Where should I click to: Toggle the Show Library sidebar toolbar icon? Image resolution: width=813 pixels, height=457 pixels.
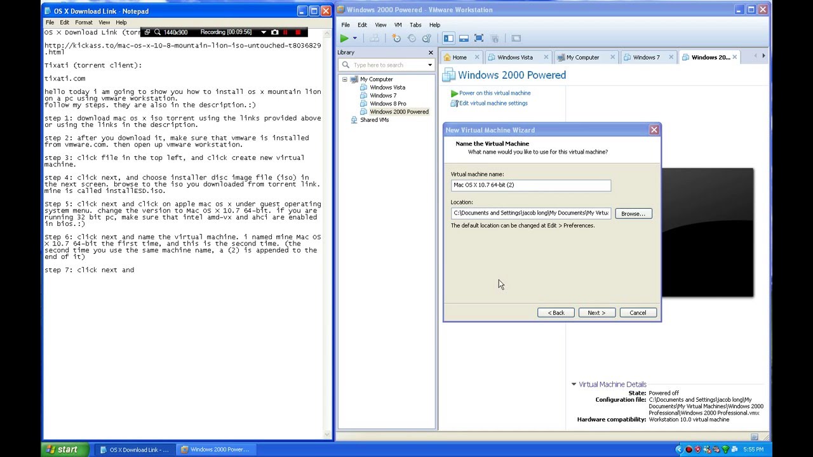click(448, 39)
